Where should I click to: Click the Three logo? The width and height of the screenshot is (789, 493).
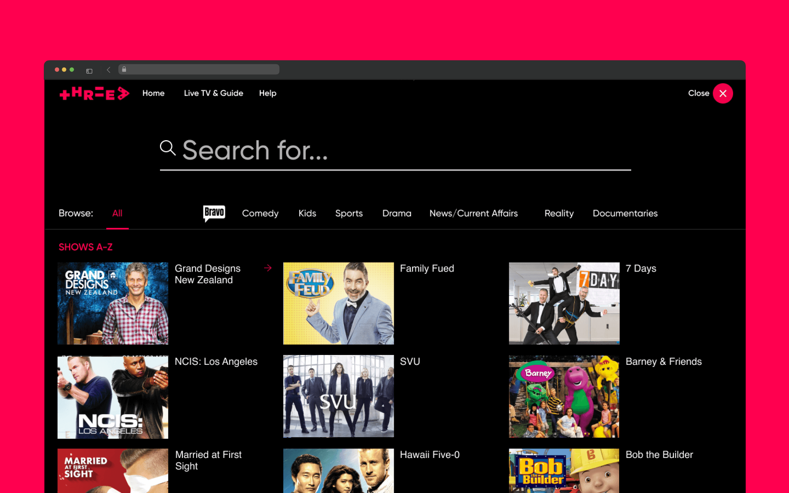[95, 93]
